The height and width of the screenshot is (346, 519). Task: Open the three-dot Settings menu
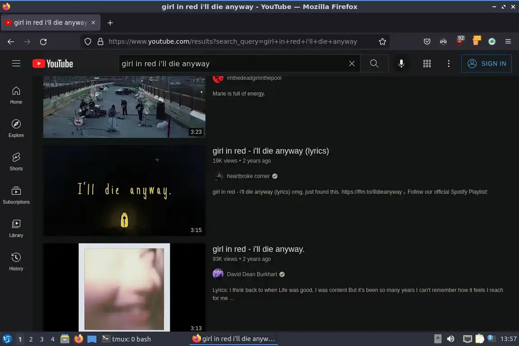pyautogui.click(x=449, y=63)
